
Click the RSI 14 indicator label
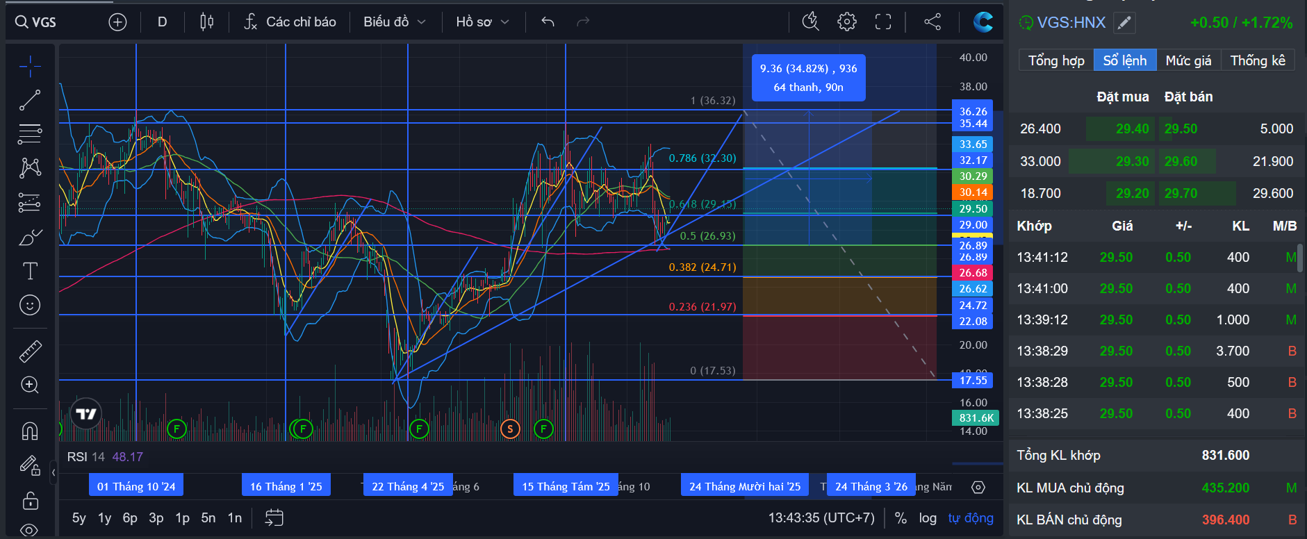pos(86,457)
